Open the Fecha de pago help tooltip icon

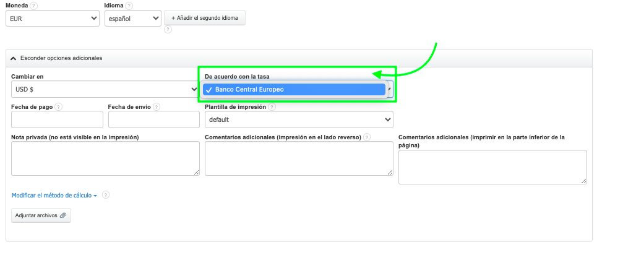59,106
